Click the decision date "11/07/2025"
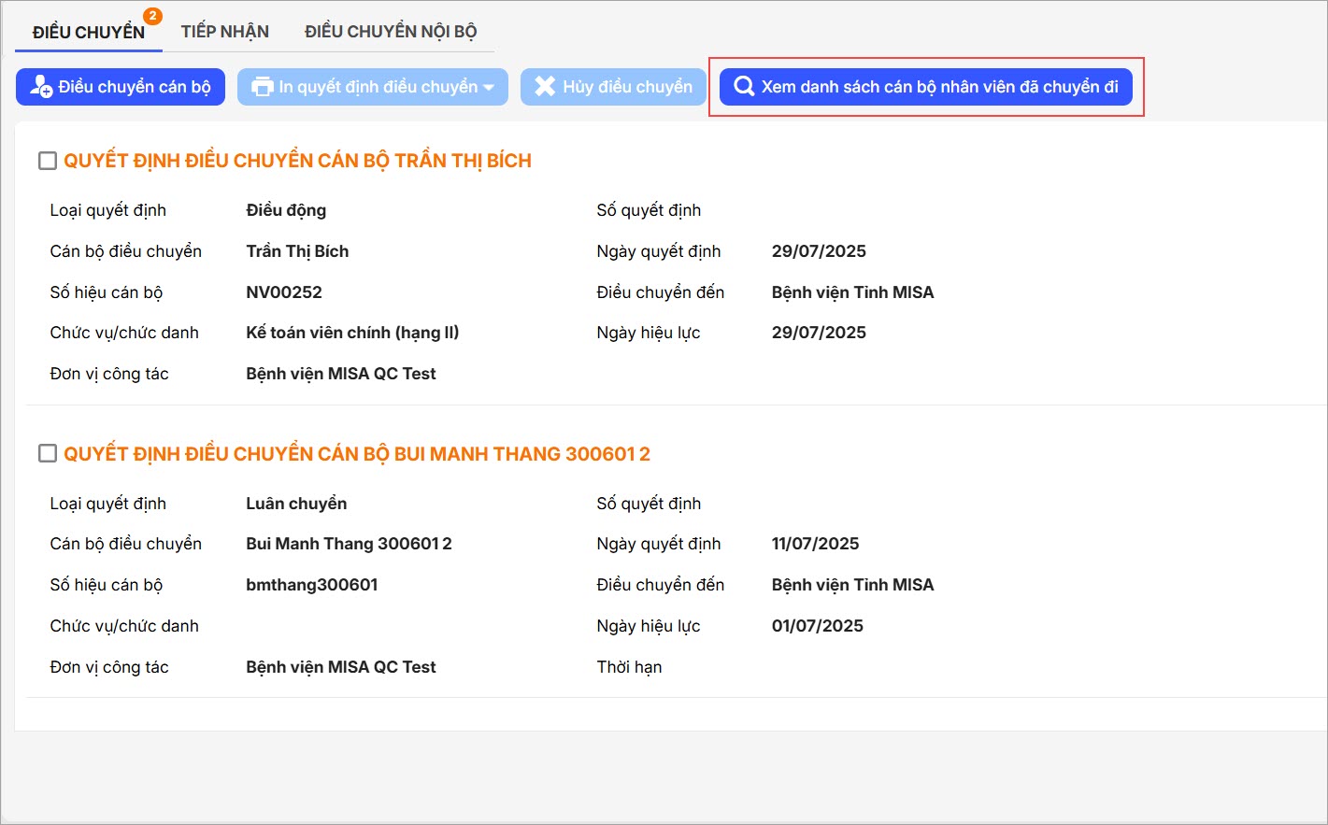Screen dimensions: 1328x825 point(815,544)
